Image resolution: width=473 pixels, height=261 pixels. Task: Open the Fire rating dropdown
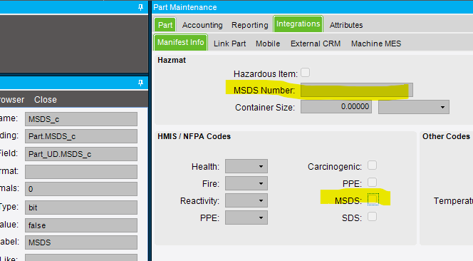pyautogui.click(x=246, y=184)
